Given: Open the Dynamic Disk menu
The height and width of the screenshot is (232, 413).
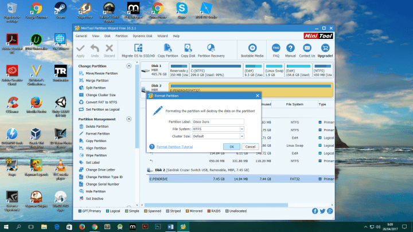Looking at the screenshot, I should click(142, 36).
